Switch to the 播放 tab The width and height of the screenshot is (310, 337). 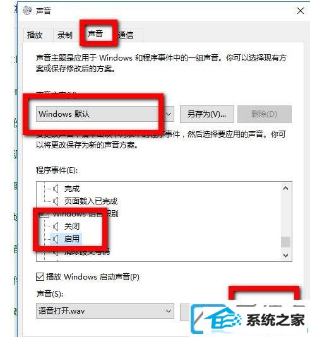click(x=35, y=35)
